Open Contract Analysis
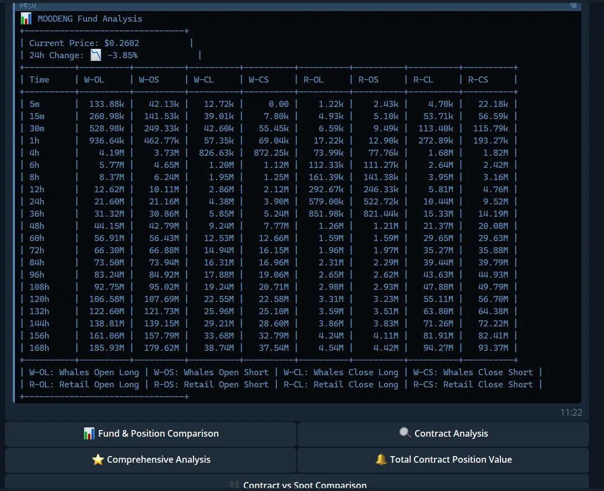Image resolution: width=604 pixels, height=491 pixels. click(443, 433)
